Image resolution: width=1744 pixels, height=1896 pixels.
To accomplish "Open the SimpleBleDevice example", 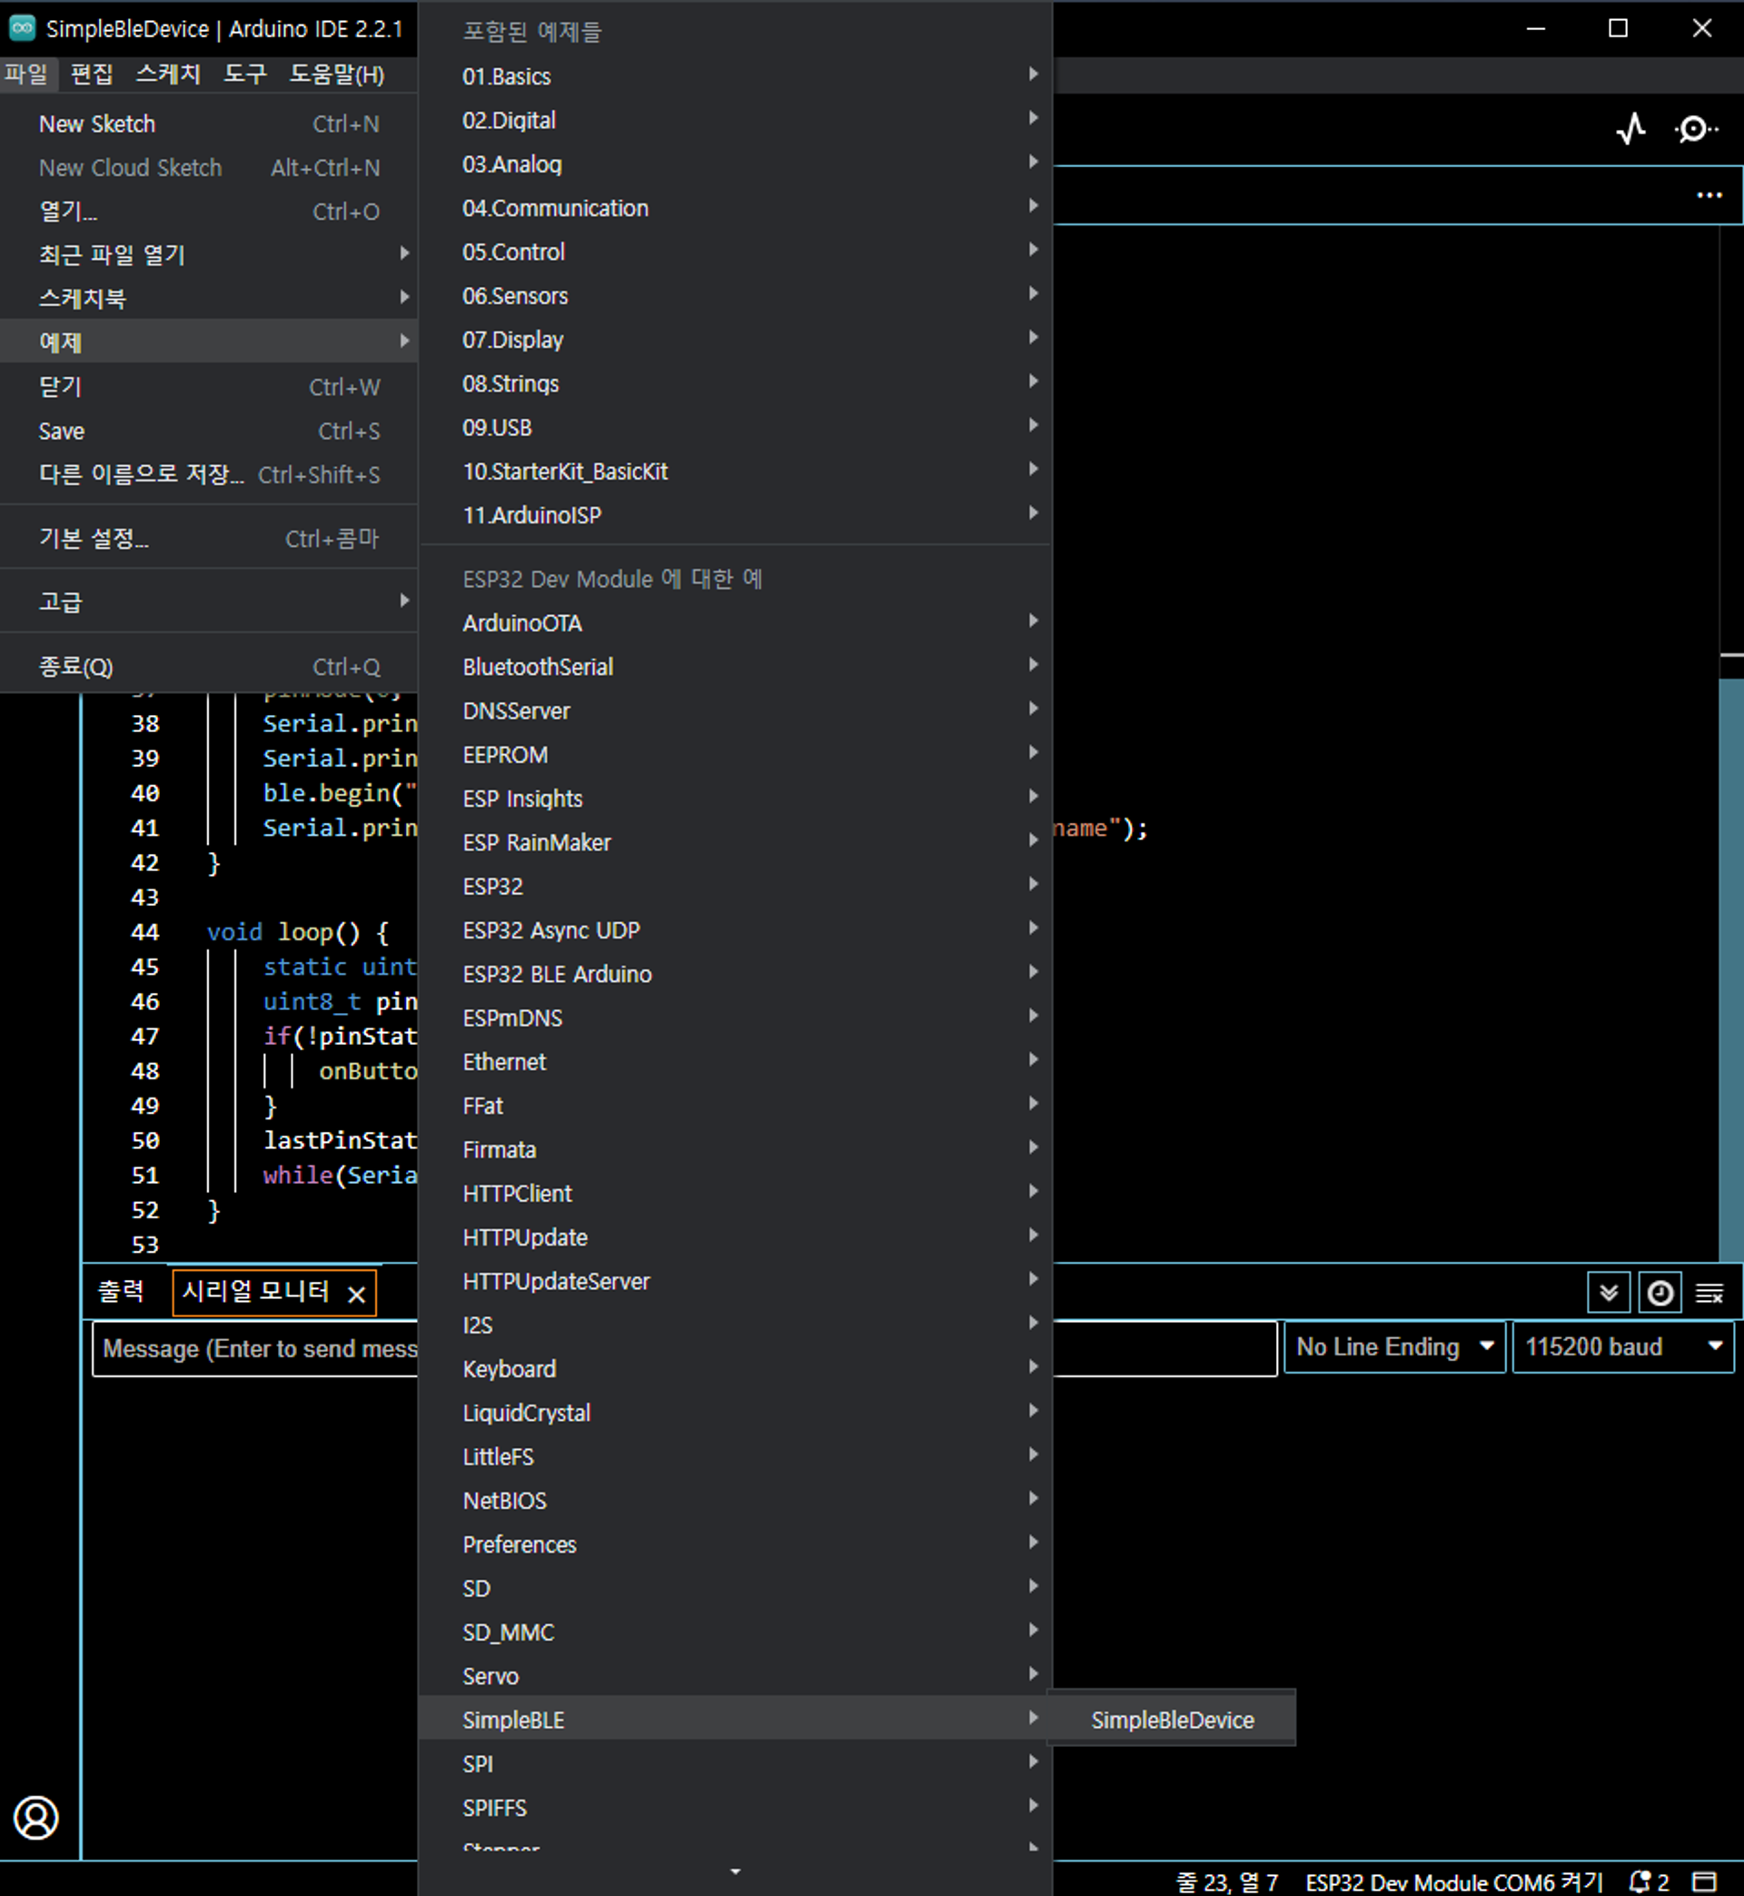I will (x=1171, y=1720).
